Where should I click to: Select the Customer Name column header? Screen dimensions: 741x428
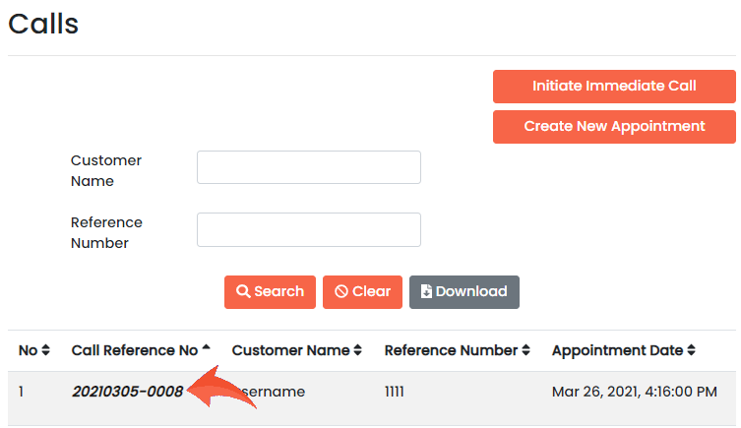pyautogui.click(x=290, y=350)
